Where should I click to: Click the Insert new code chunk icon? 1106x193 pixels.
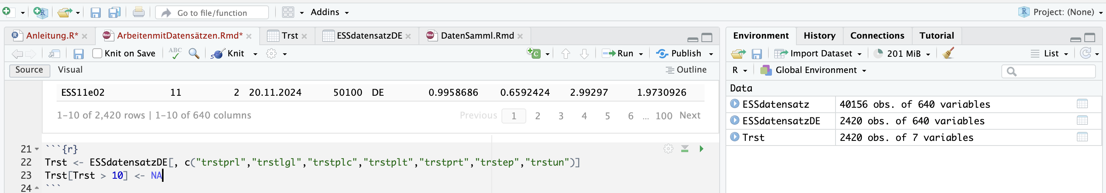(534, 54)
